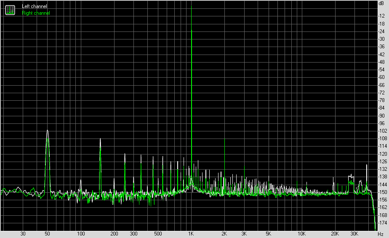Click the '5K' frequency axis label
Image resolution: width=389 pixels, height=238 pixels.
click(269, 233)
